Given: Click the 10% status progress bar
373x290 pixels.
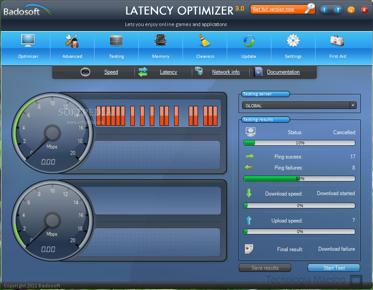Looking at the screenshot, I should 299,143.
